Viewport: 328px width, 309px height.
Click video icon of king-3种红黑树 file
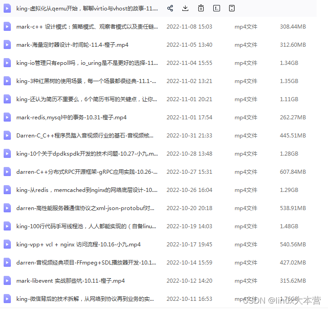pyautogui.click(x=7, y=81)
